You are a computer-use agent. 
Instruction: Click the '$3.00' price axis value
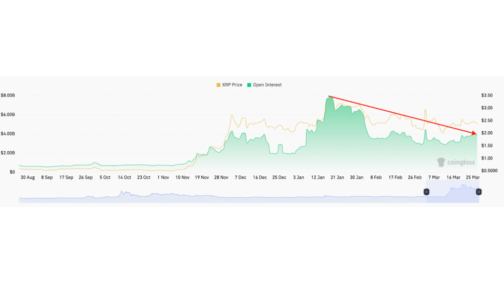coord(487,108)
